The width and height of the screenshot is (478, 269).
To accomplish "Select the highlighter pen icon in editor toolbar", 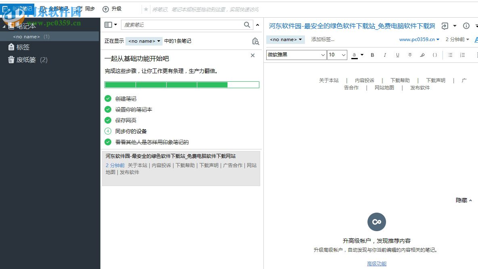I will click(423, 55).
